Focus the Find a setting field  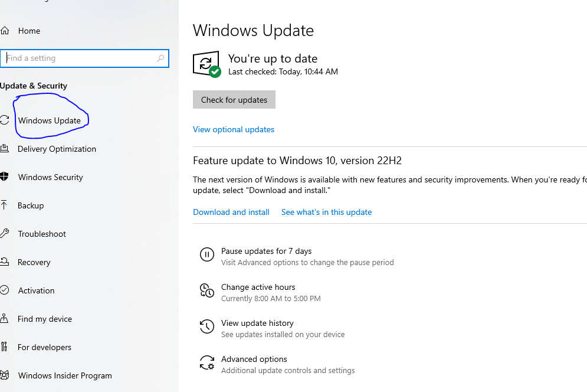pyautogui.click(x=84, y=58)
